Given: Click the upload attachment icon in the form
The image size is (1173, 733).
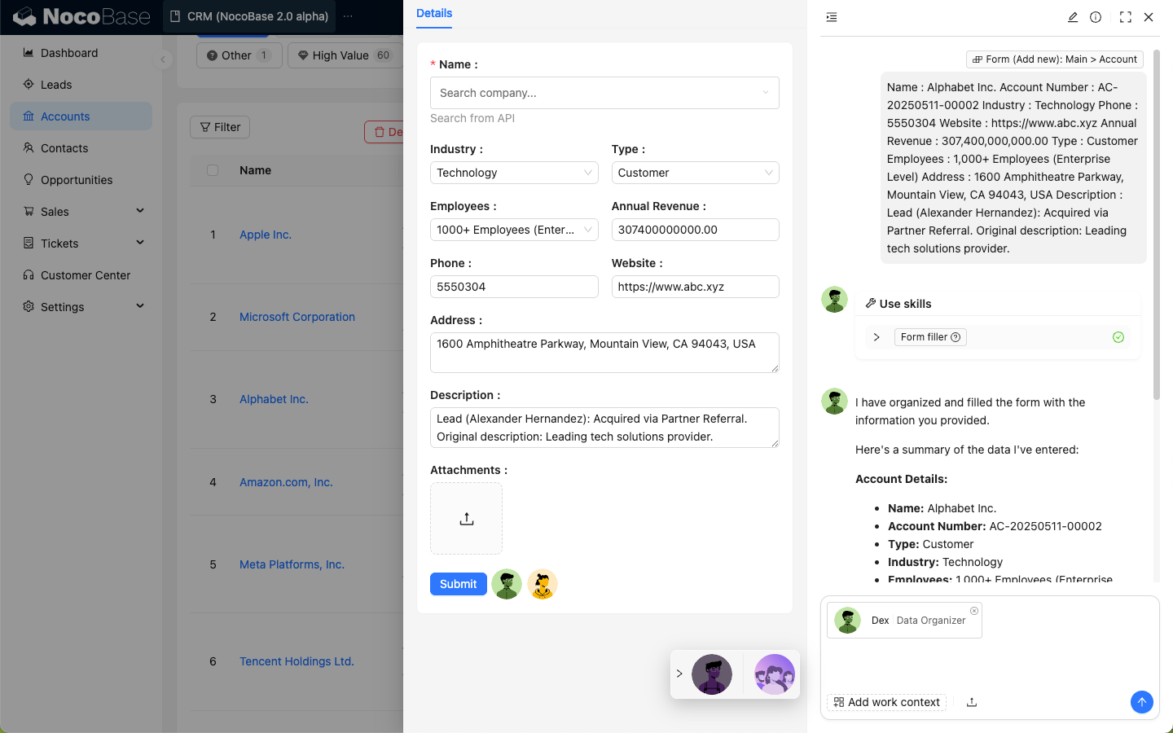Looking at the screenshot, I should pyautogui.click(x=466, y=519).
